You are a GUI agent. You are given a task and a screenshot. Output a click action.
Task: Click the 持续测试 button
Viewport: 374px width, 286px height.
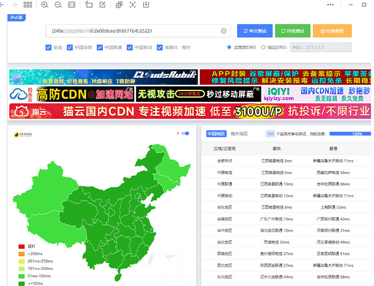pos(293,31)
